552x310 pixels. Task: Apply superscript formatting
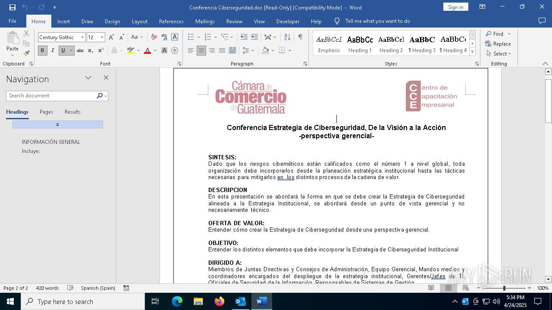pos(100,51)
